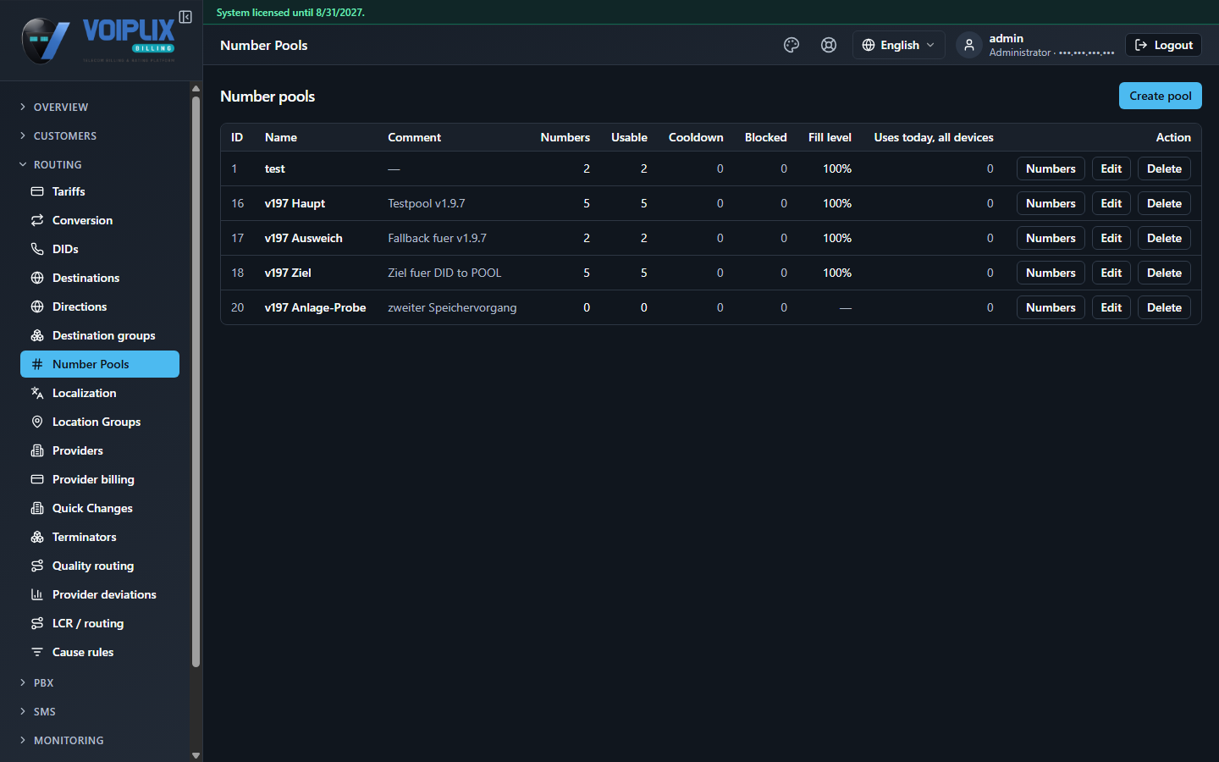
Task: Open the English language dropdown
Action: [x=898, y=45]
